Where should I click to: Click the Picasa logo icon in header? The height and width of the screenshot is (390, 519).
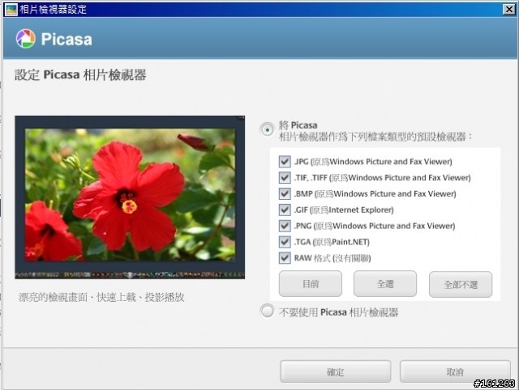25,39
